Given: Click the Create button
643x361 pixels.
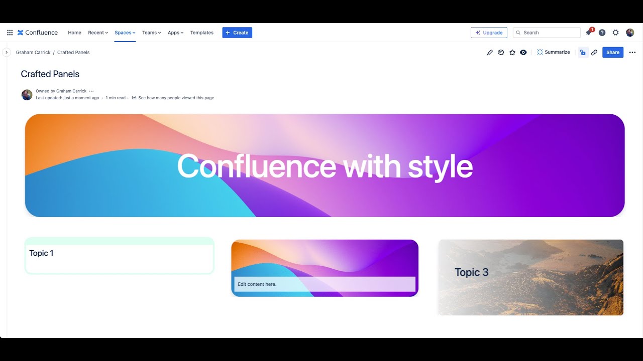Looking at the screenshot, I should point(237,33).
